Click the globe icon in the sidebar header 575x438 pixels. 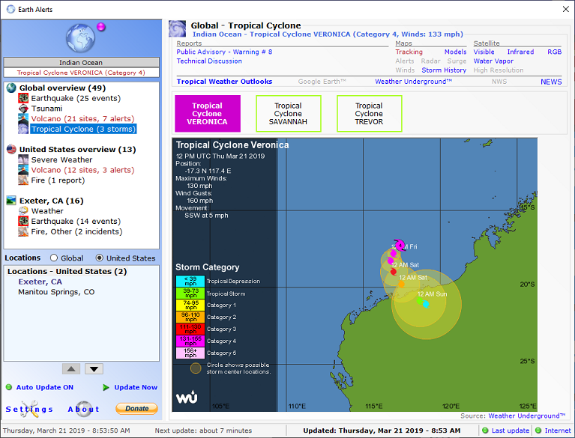(80, 38)
